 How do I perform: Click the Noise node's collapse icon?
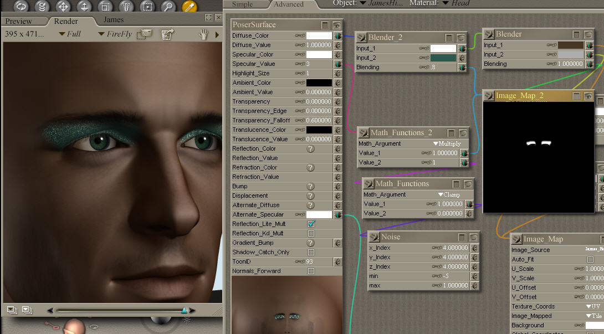coord(462,237)
